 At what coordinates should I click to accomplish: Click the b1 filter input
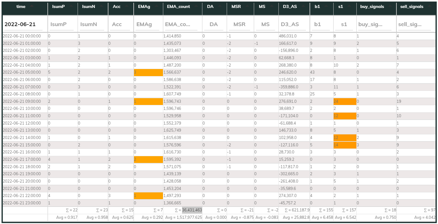click(321, 24)
